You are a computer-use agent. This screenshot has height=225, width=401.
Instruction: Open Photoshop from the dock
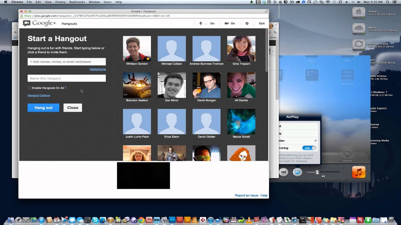coord(172,220)
